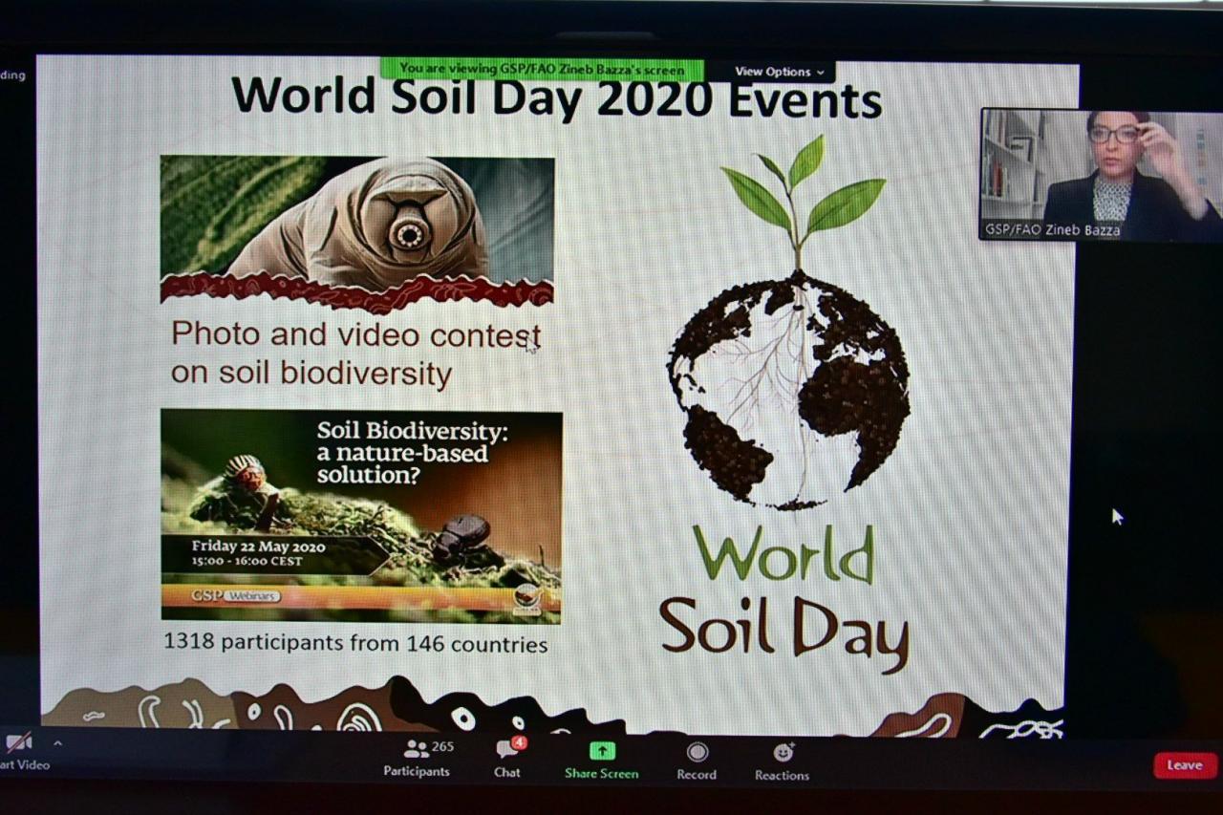The width and height of the screenshot is (1223, 815).
Task: Click the 'GSP/FAO Zineb Bazza' name label
Action: pyautogui.click(x=1053, y=230)
